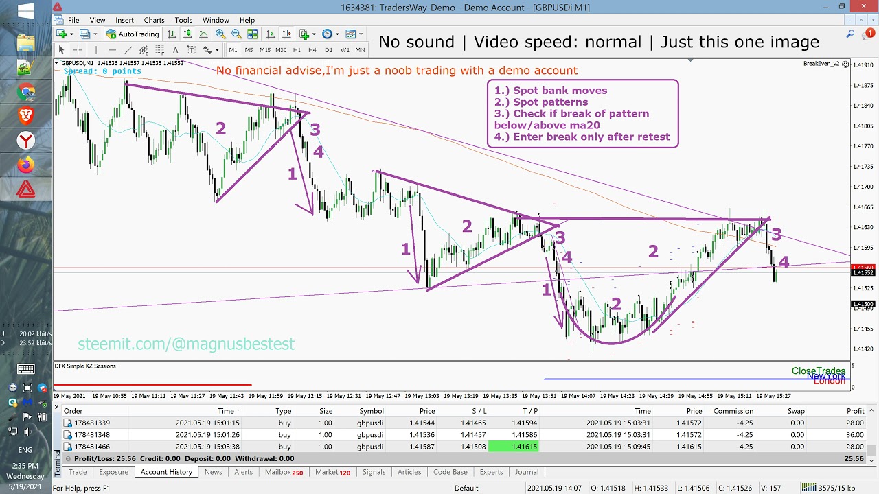Image resolution: width=879 pixels, height=494 pixels.
Task: Open Chrome from the taskbar
Action: [25, 92]
